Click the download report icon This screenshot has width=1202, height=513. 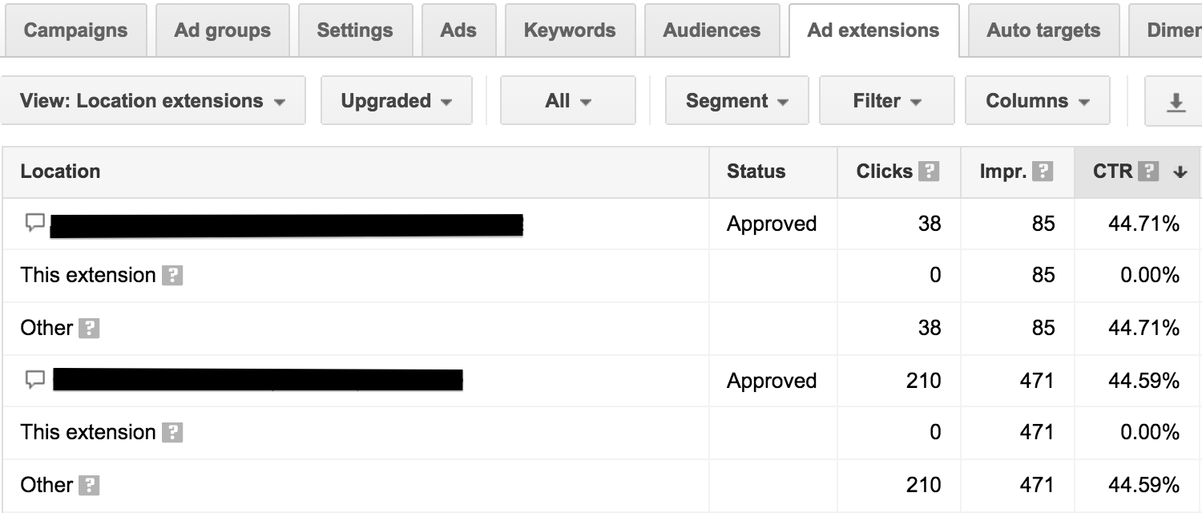pyautogui.click(x=1175, y=102)
